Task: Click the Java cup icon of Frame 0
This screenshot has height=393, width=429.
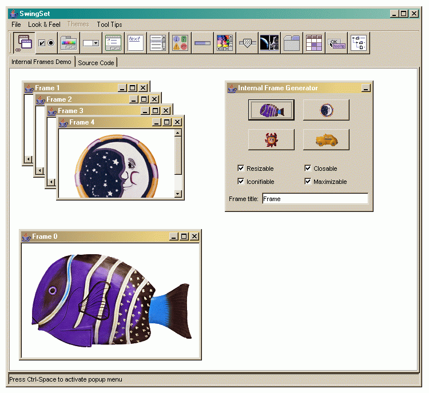Action: 26,236
